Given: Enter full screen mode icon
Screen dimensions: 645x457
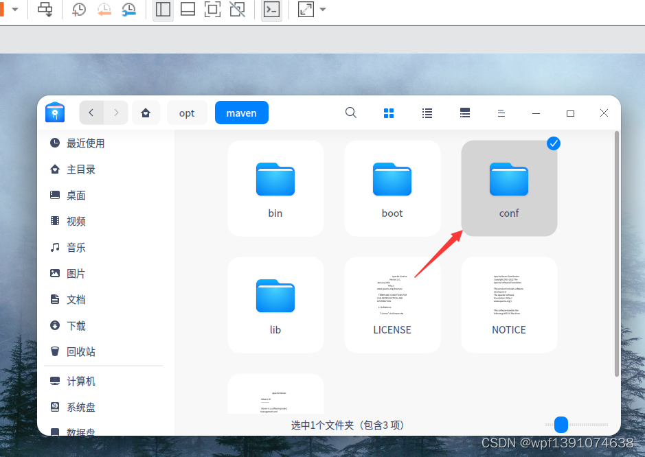Looking at the screenshot, I should (x=212, y=9).
